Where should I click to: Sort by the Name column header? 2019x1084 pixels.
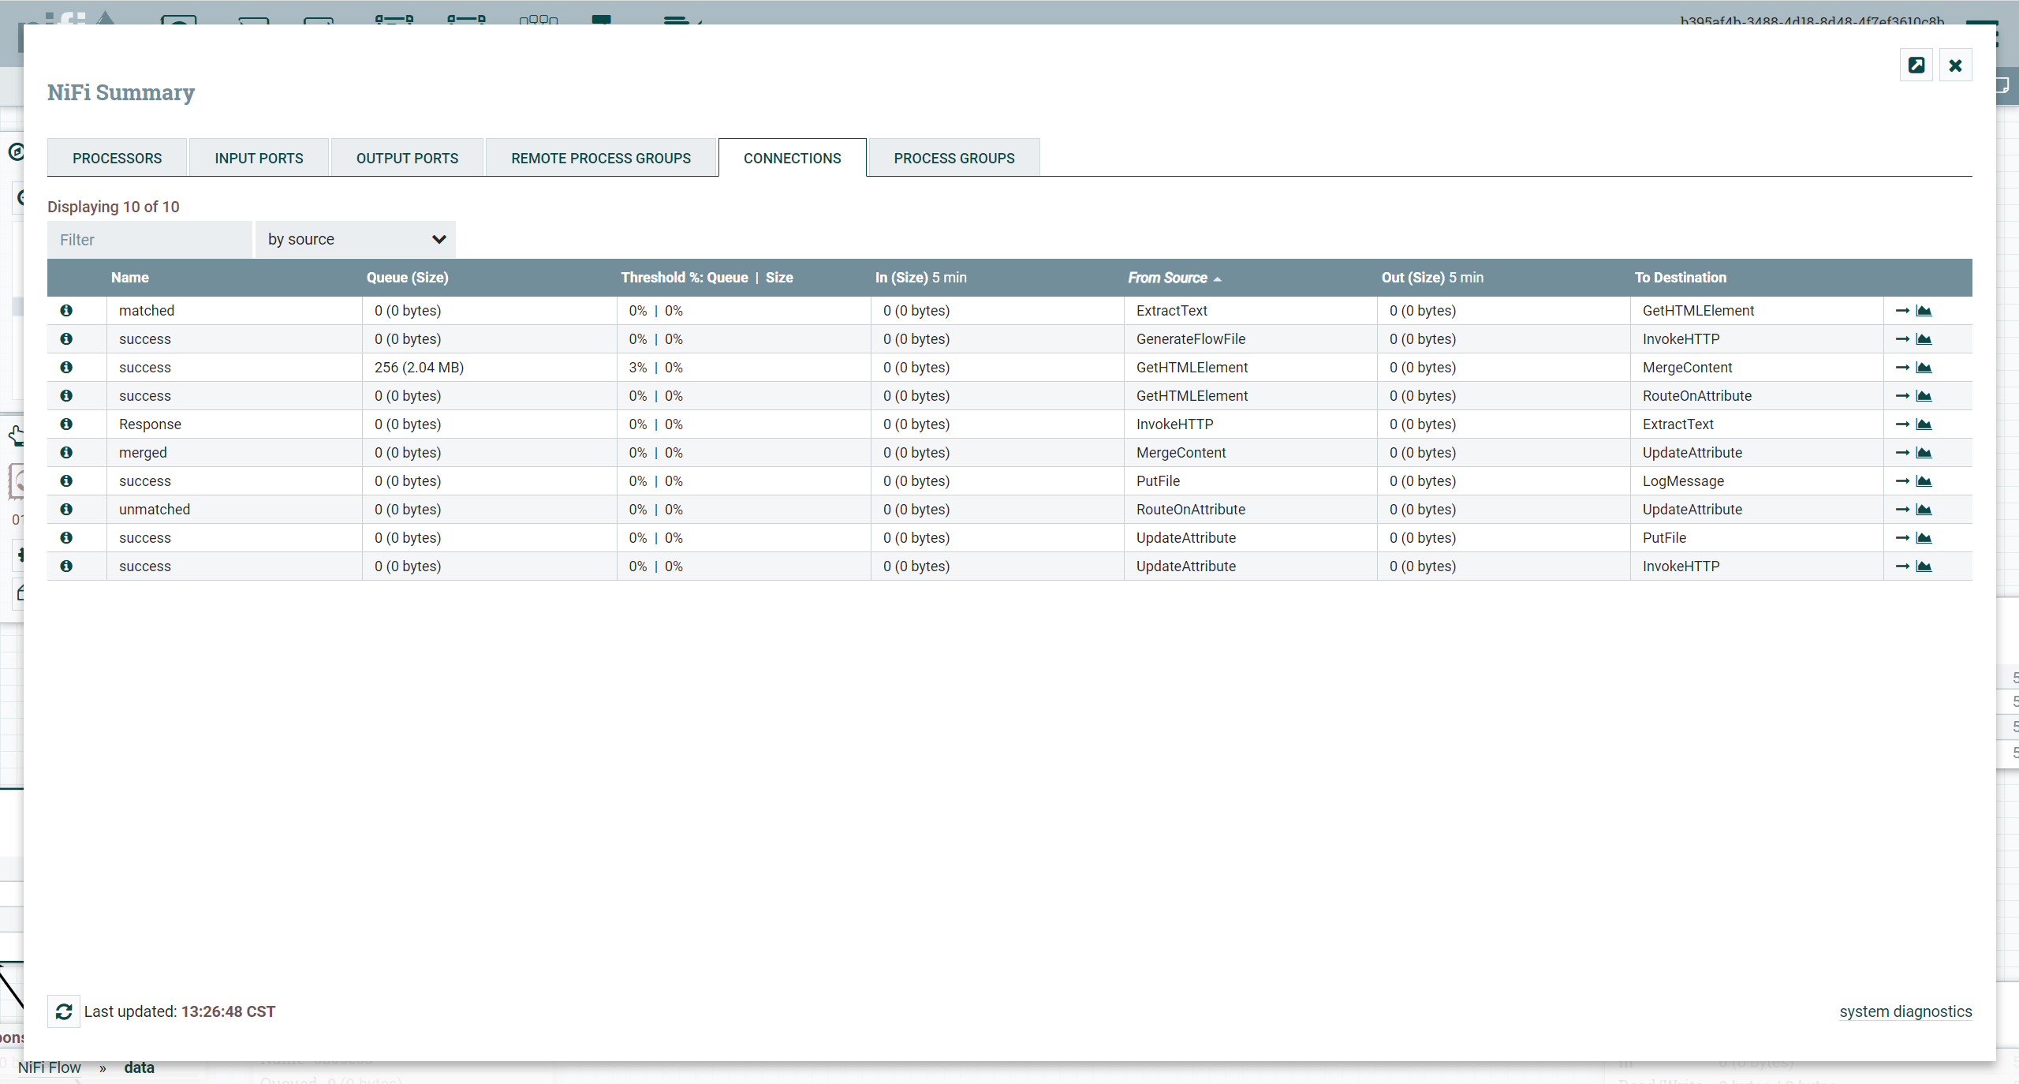pos(129,278)
